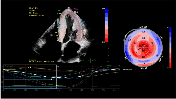
Task: Click the 0.14 tick on time axis
Action: [25, 90]
